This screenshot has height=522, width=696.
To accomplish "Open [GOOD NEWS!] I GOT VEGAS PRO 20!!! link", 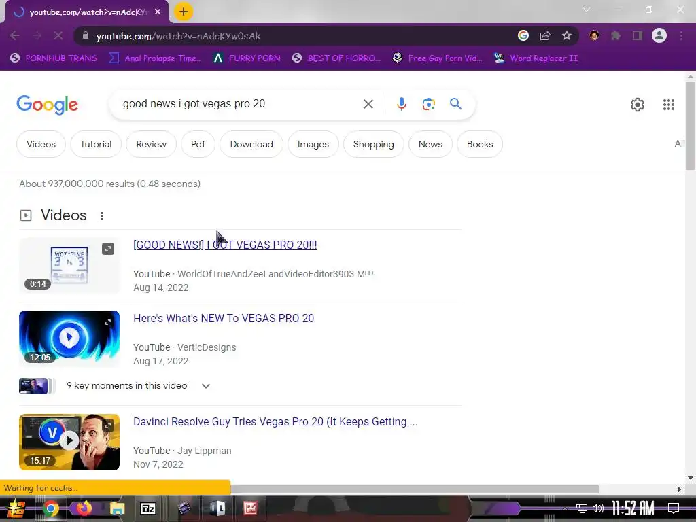I will click(x=225, y=245).
